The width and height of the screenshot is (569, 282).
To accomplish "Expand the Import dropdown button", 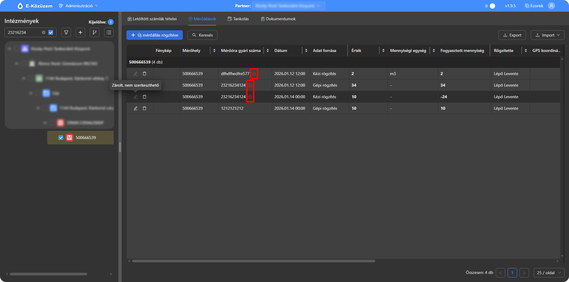I will point(547,35).
